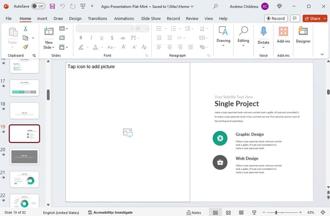
Task: Click the Save icon in title bar
Action: pyautogui.click(x=52, y=6)
